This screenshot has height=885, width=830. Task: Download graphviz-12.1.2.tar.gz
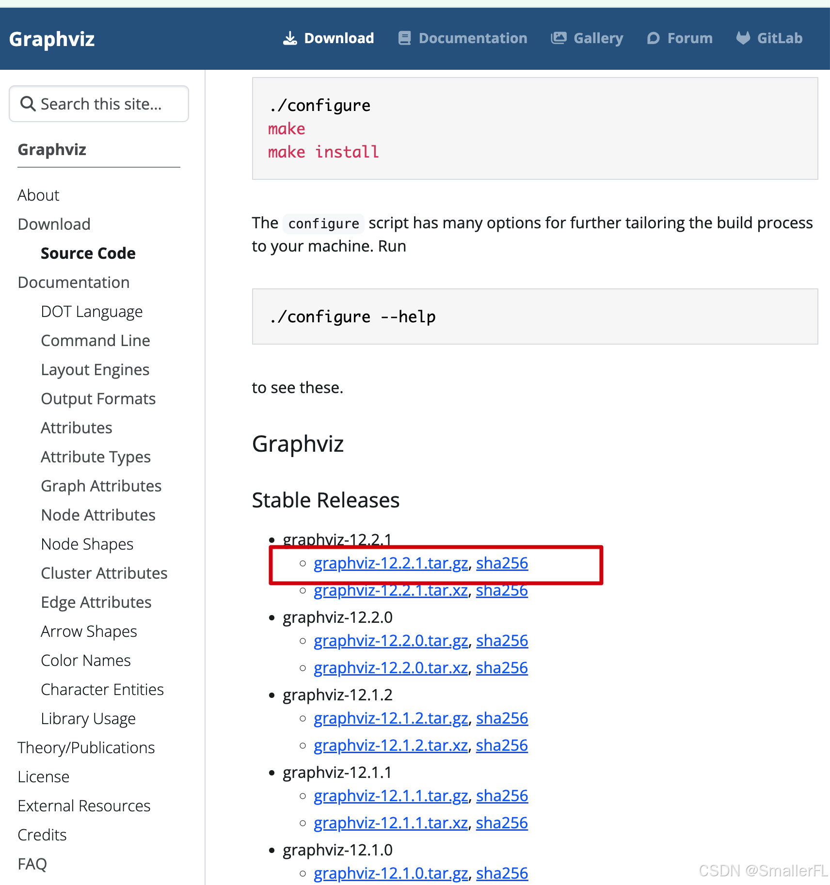pos(391,718)
